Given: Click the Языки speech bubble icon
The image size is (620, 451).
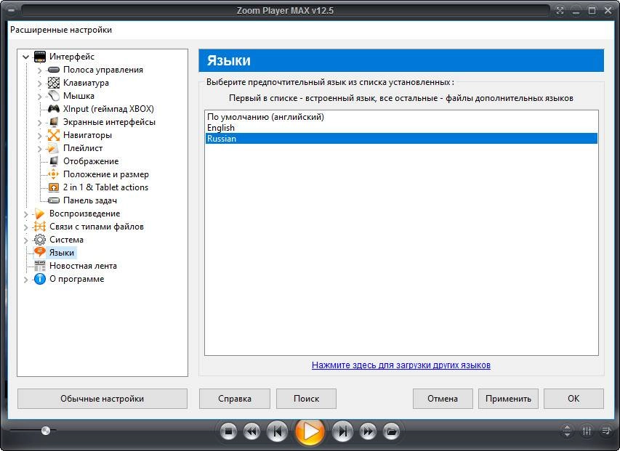Looking at the screenshot, I should pyautogui.click(x=40, y=252).
